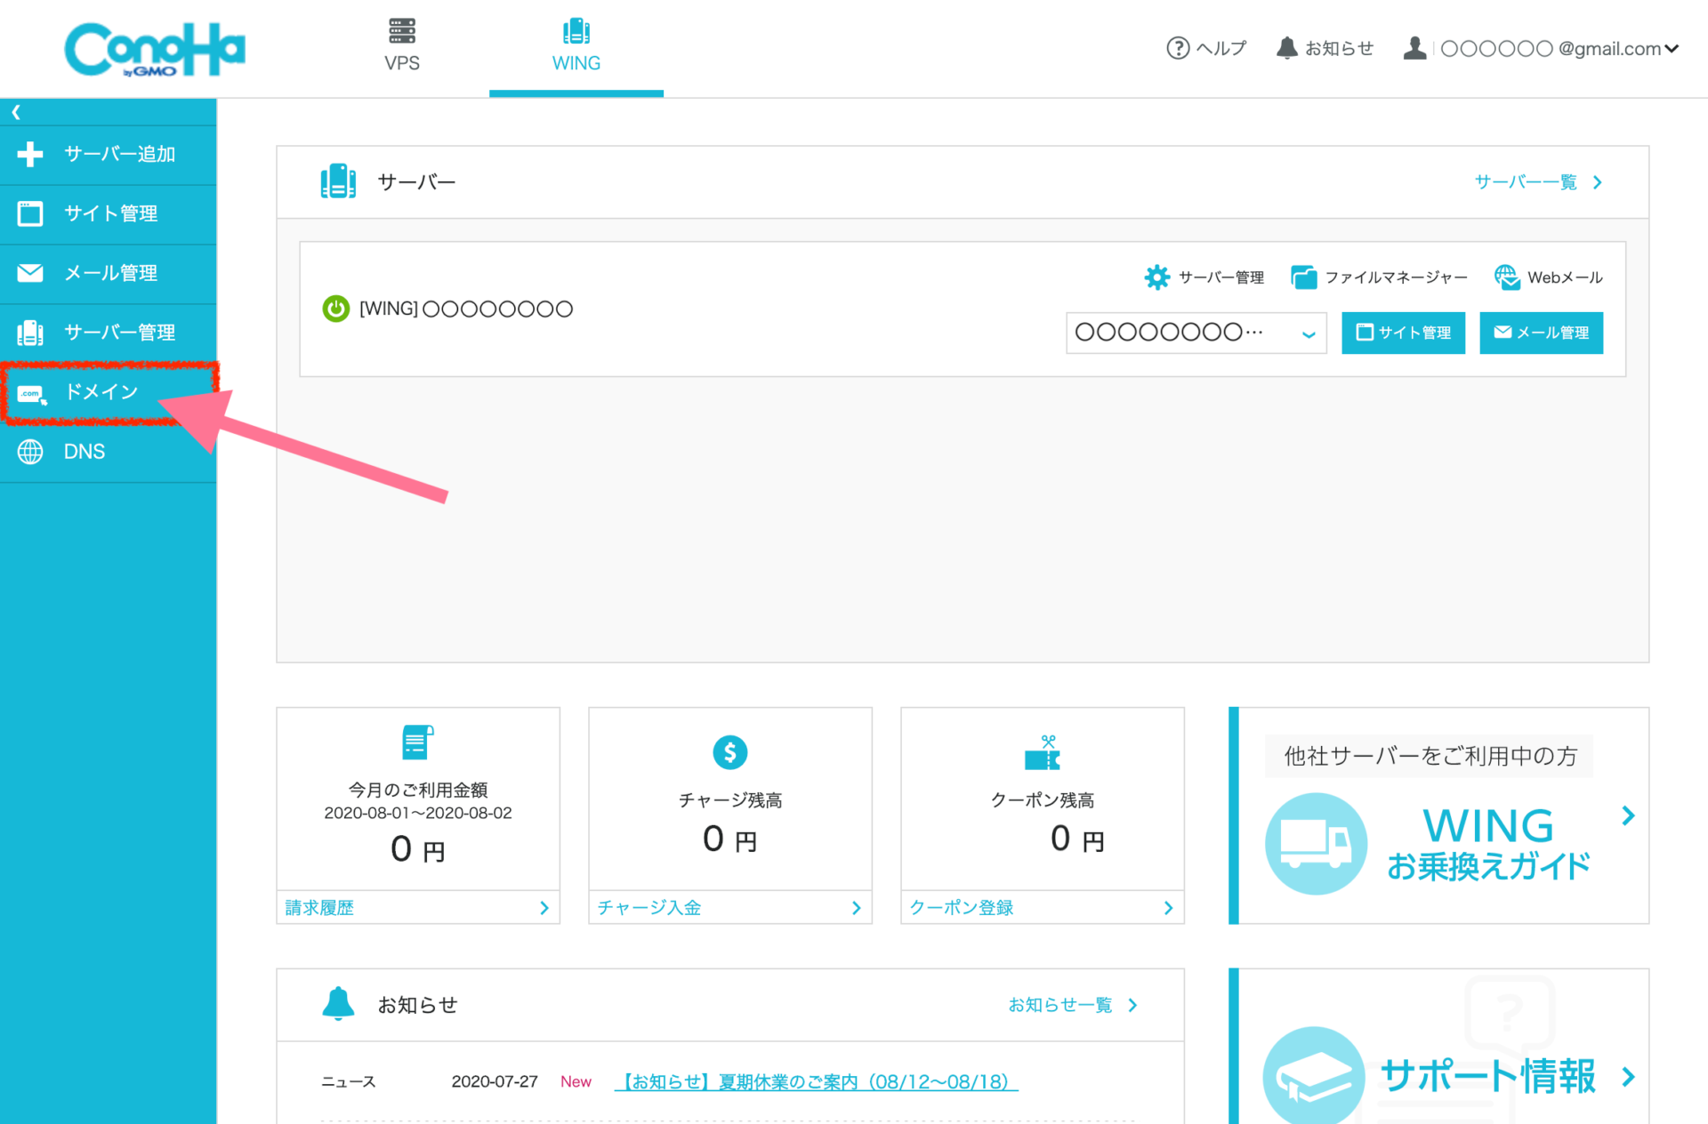Open サーバー管理 in the sidebar
The image size is (1708, 1124).
tap(108, 333)
